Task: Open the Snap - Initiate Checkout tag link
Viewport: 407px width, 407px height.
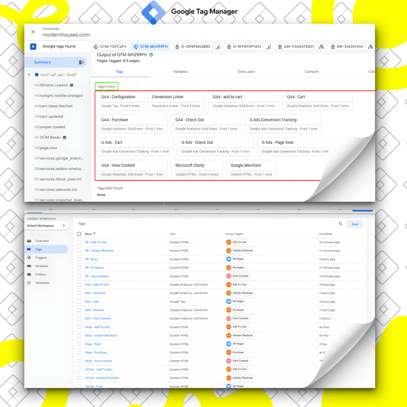Action: pyautogui.click(x=101, y=335)
